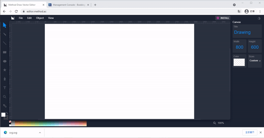Select the Zoom tool
The height and width of the screenshot is (138, 264).
5,97
